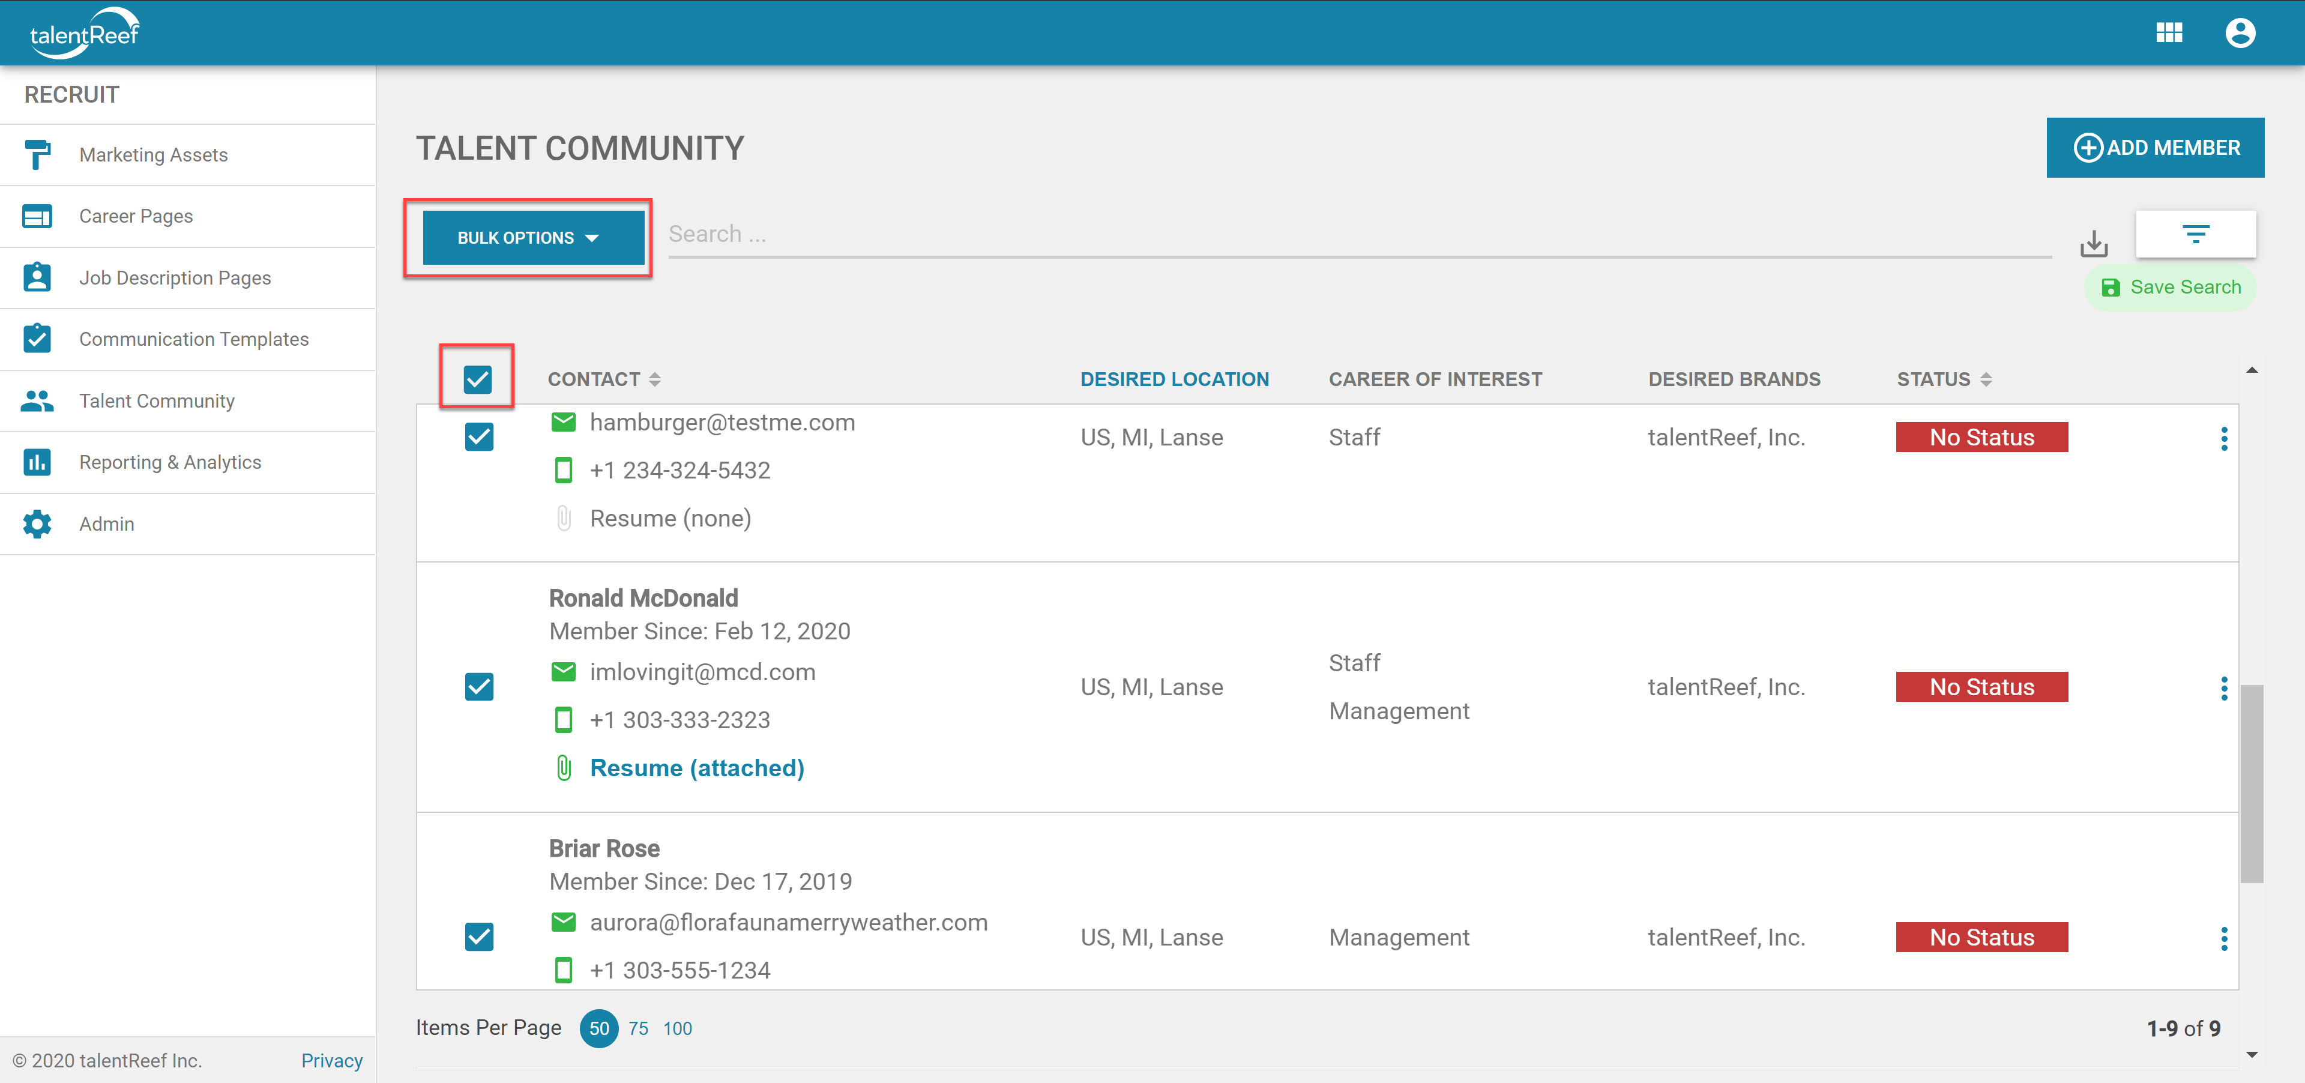Set items per page to 100

pyautogui.click(x=677, y=1028)
